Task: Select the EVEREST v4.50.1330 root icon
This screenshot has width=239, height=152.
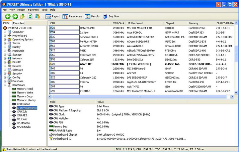Action: click(x=5, y=28)
